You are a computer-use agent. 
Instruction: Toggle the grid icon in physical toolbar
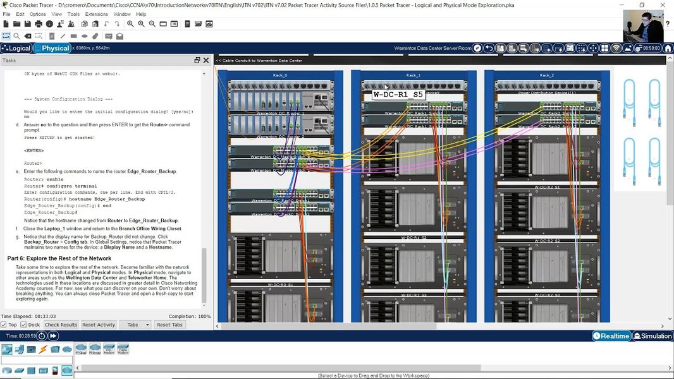tap(604, 48)
